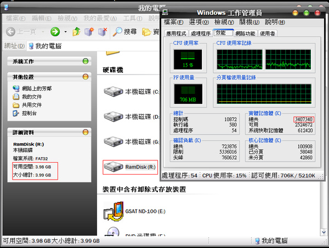Switch to the 應用程式 tab
The width and height of the screenshot is (329, 248).
click(176, 33)
